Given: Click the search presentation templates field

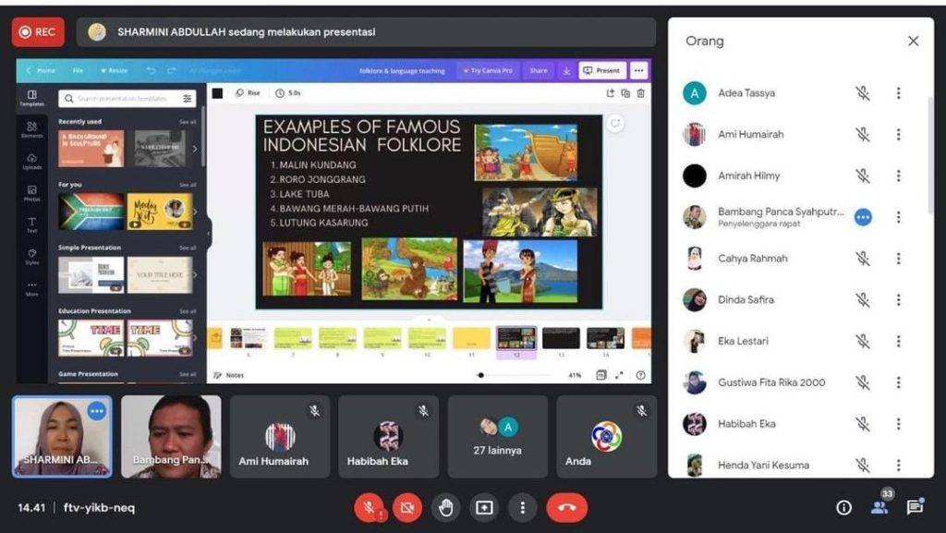Looking at the screenshot, I should 127,98.
